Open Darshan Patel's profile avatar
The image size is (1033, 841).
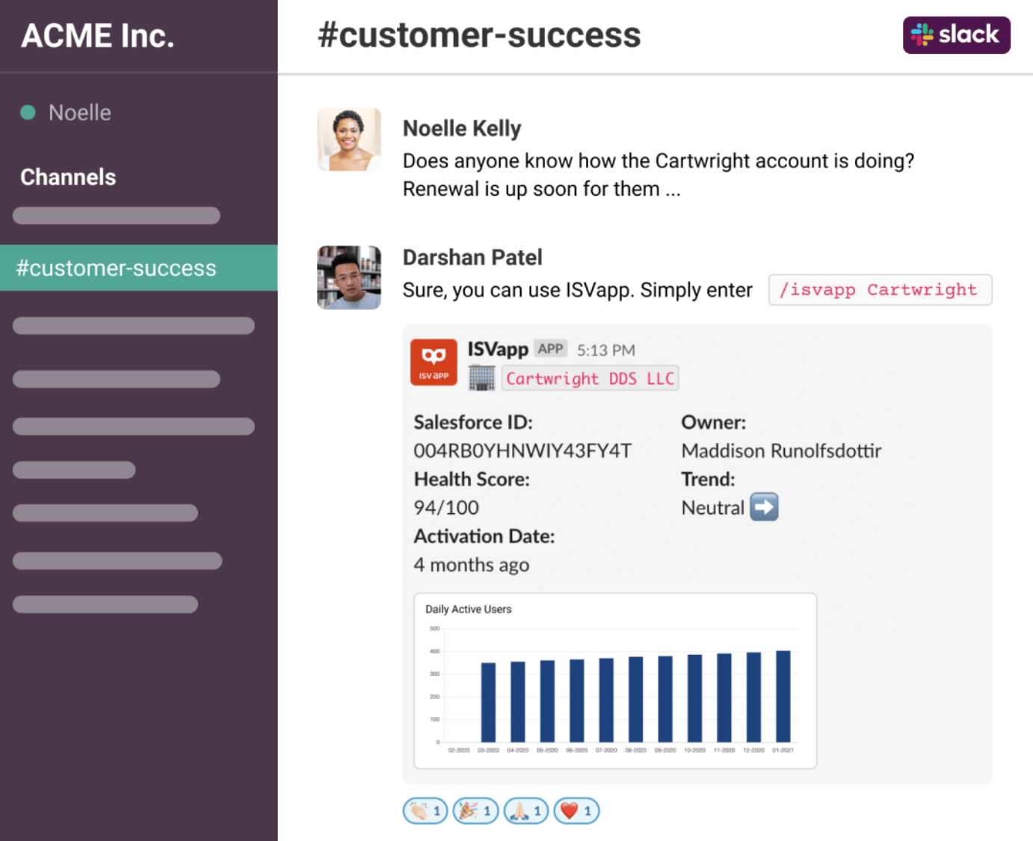tap(349, 277)
